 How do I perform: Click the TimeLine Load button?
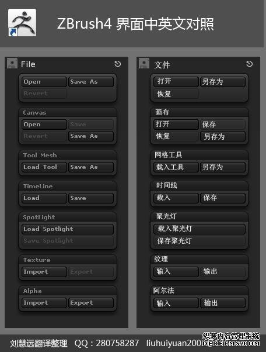[x=44, y=198]
